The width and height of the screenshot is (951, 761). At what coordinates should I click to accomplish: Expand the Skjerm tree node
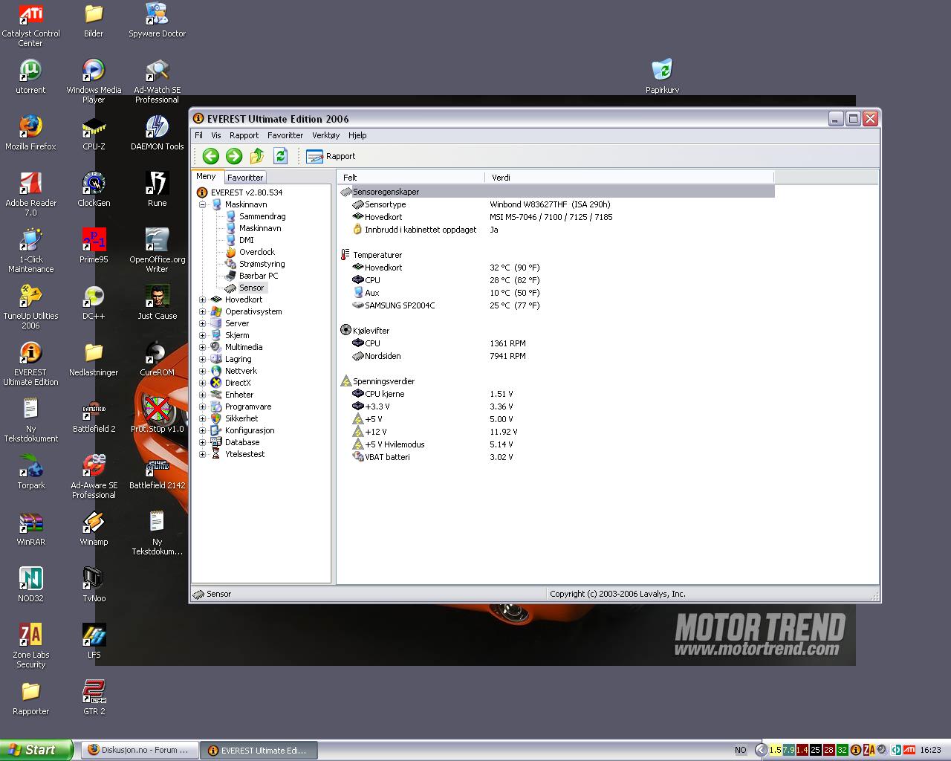[202, 335]
